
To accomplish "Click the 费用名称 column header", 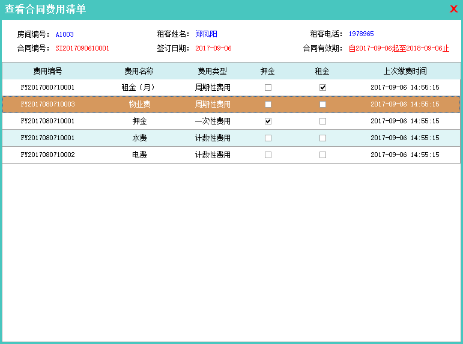I will click(x=139, y=71).
